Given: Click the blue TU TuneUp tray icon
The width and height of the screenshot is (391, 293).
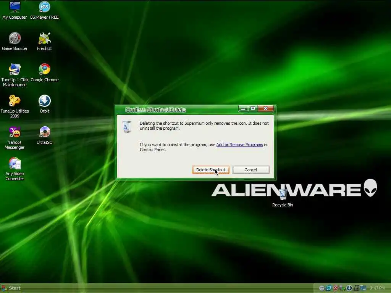Looking at the screenshot, I should [363, 288].
